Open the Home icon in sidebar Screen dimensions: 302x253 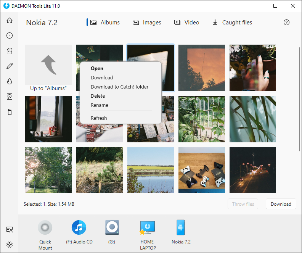pos(10,21)
